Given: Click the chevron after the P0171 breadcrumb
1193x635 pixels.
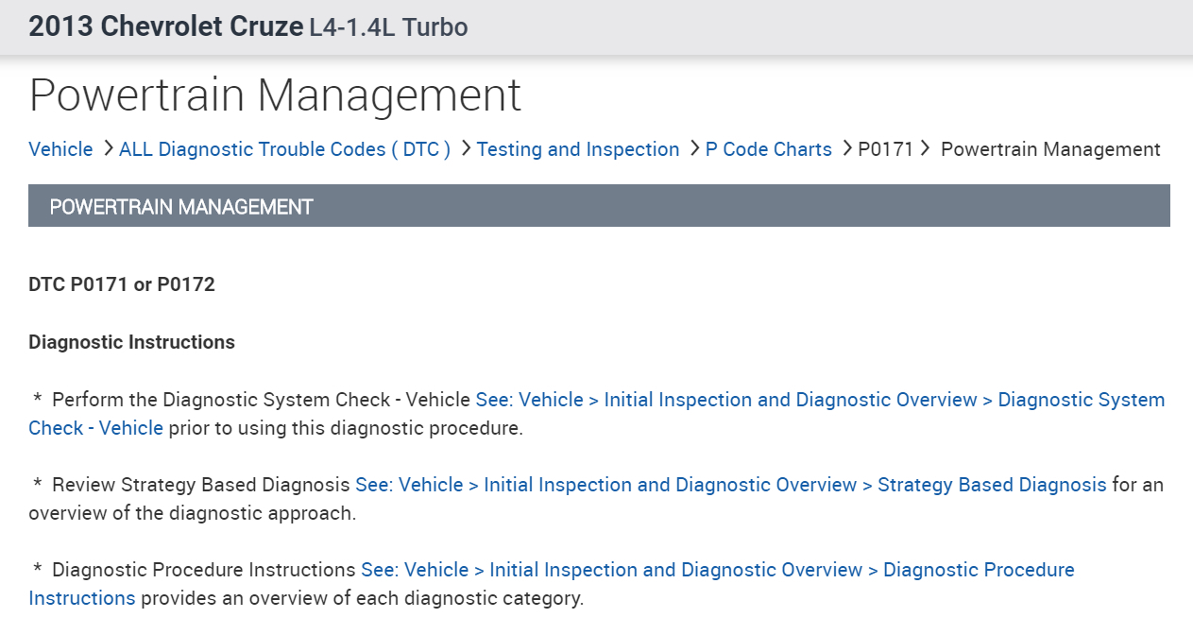Looking at the screenshot, I should tap(925, 148).
